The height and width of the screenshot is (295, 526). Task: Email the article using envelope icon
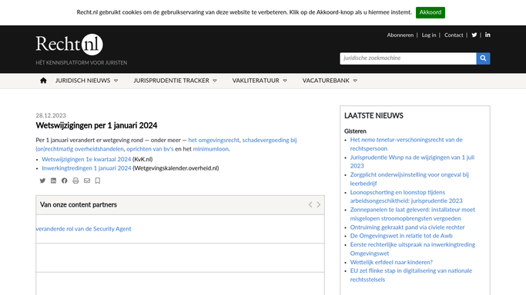pos(87,181)
